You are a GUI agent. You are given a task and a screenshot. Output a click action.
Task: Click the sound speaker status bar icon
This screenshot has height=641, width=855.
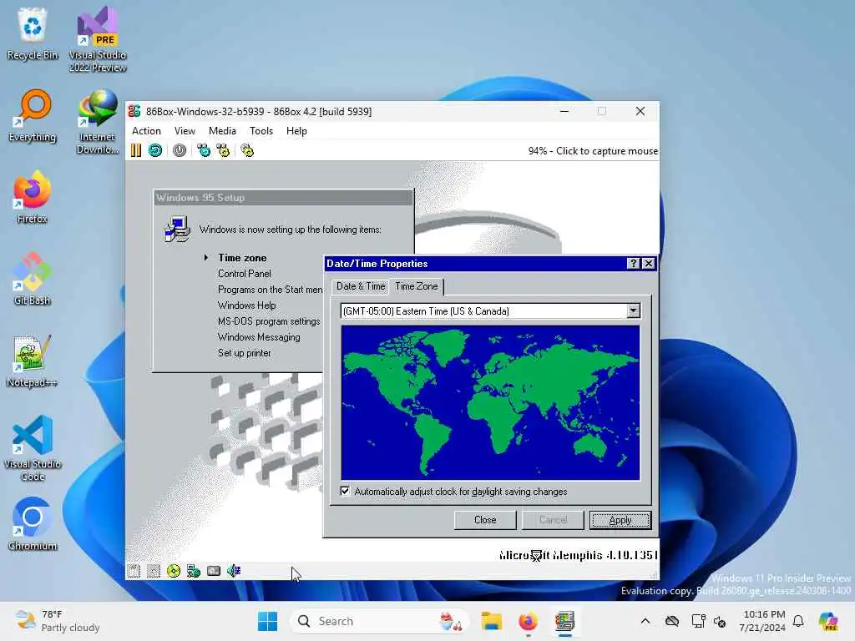tap(234, 571)
